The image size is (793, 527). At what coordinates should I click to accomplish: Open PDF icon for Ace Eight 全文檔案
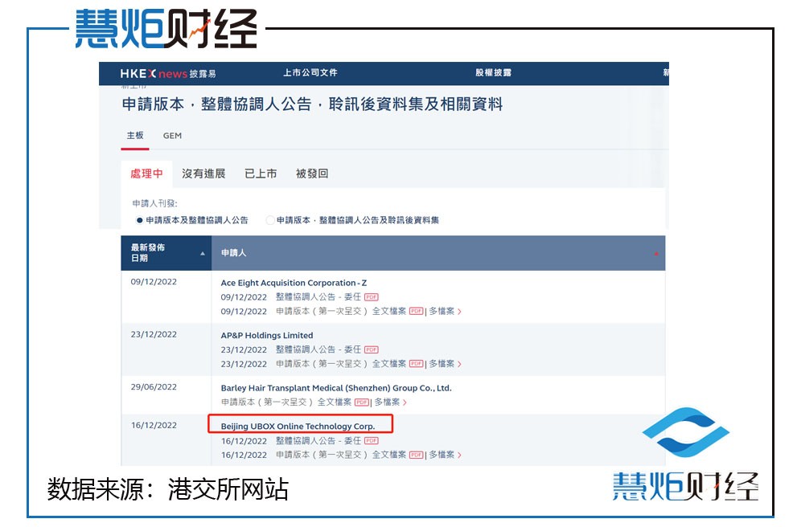click(x=417, y=313)
